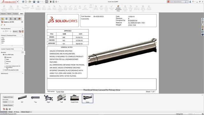The width and height of the screenshot is (204, 115).
Task: Click the Update Previews button
Action: [x=8, y=105]
